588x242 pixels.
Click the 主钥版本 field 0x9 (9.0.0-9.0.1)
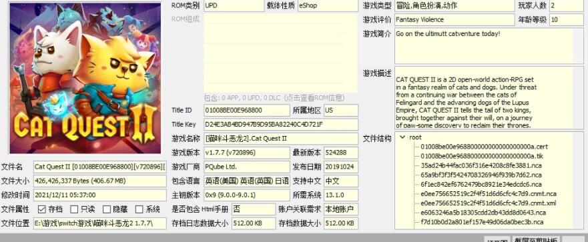click(x=247, y=195)
